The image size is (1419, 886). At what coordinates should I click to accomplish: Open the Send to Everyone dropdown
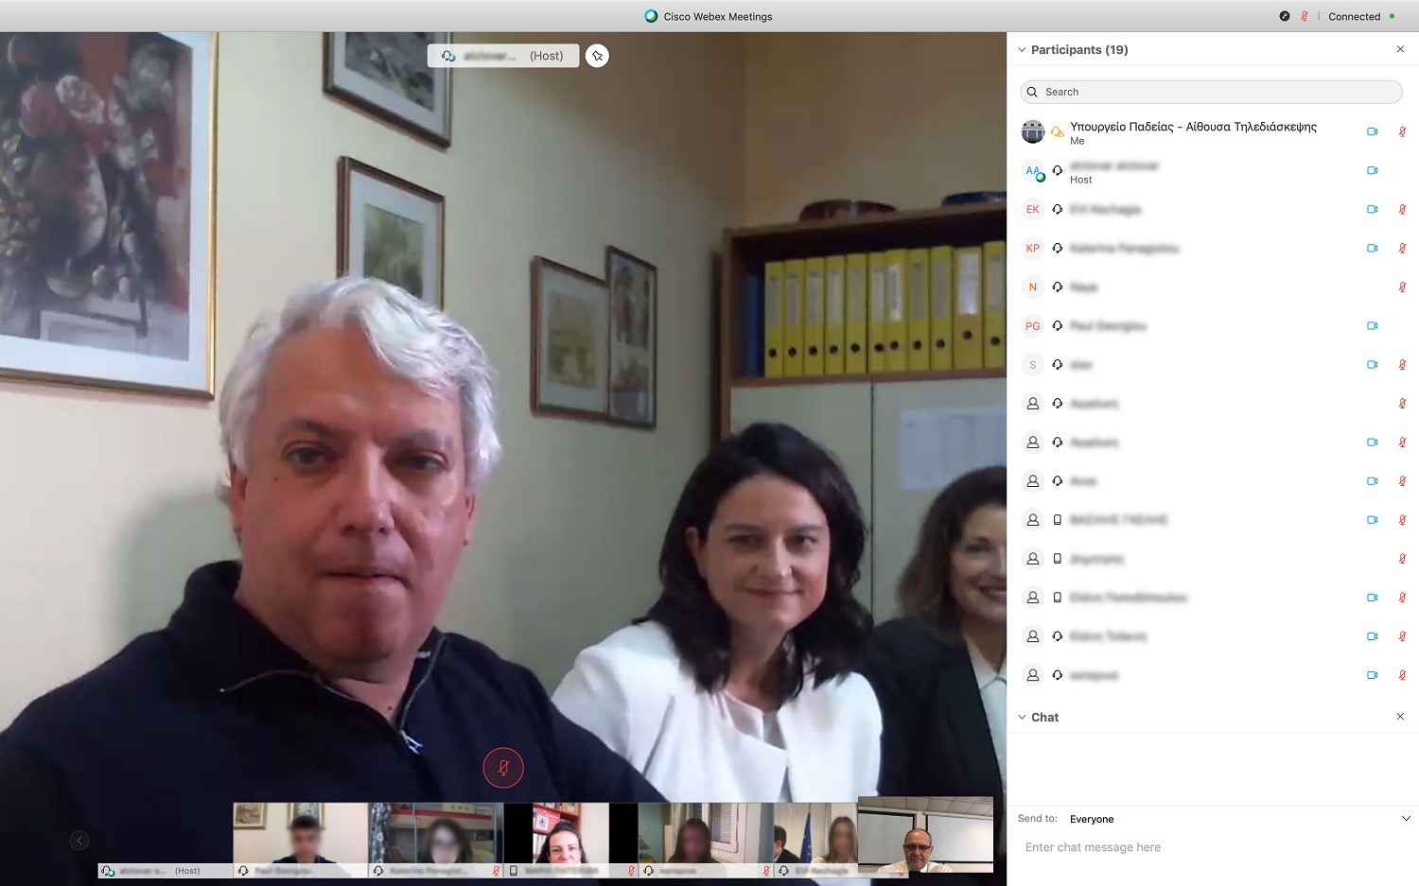(x=1406, y=819)
